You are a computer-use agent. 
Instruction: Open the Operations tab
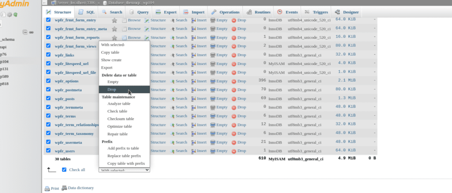[x=226, y=12]
